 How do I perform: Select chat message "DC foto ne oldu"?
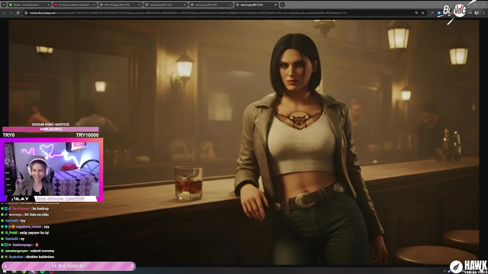click(x=37, y=215)
